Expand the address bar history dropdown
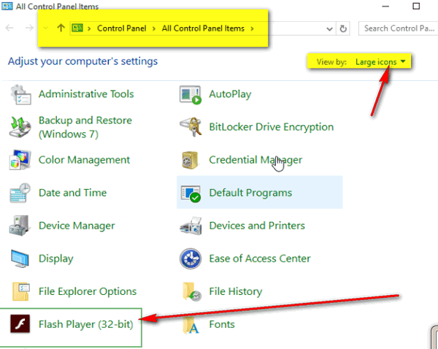The height and width of the screenshot is (349, 438). point(330,28)
